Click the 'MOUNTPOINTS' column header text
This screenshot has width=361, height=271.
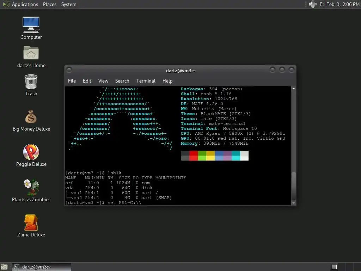click(x=171, y=178)
